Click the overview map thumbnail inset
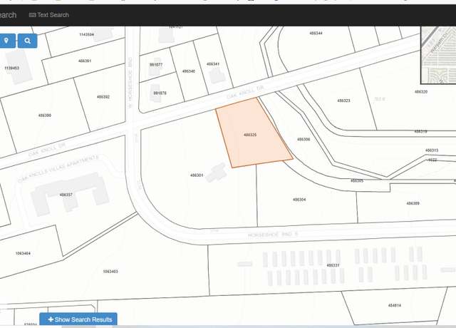 pyautogui.click(x=439, y=55)
